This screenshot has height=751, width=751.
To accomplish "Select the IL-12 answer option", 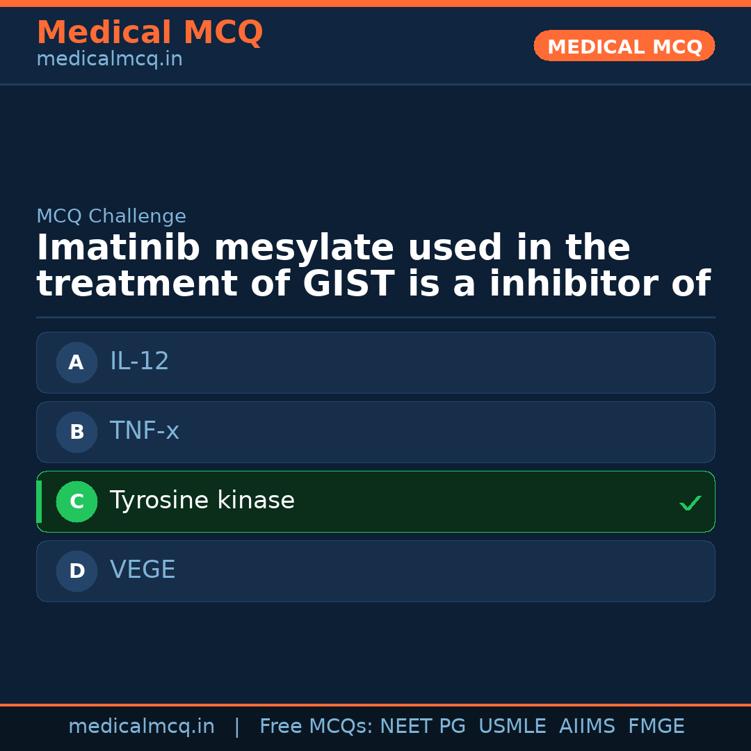I will (x=375, y=362).
